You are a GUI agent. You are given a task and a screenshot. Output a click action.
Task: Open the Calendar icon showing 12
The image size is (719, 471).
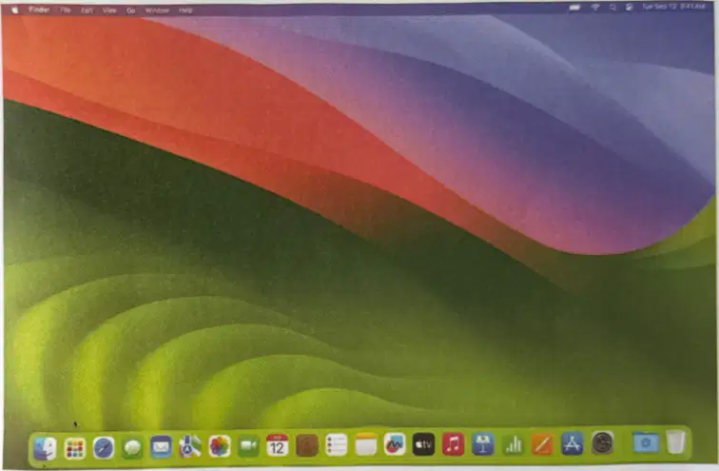click(278, 445)
